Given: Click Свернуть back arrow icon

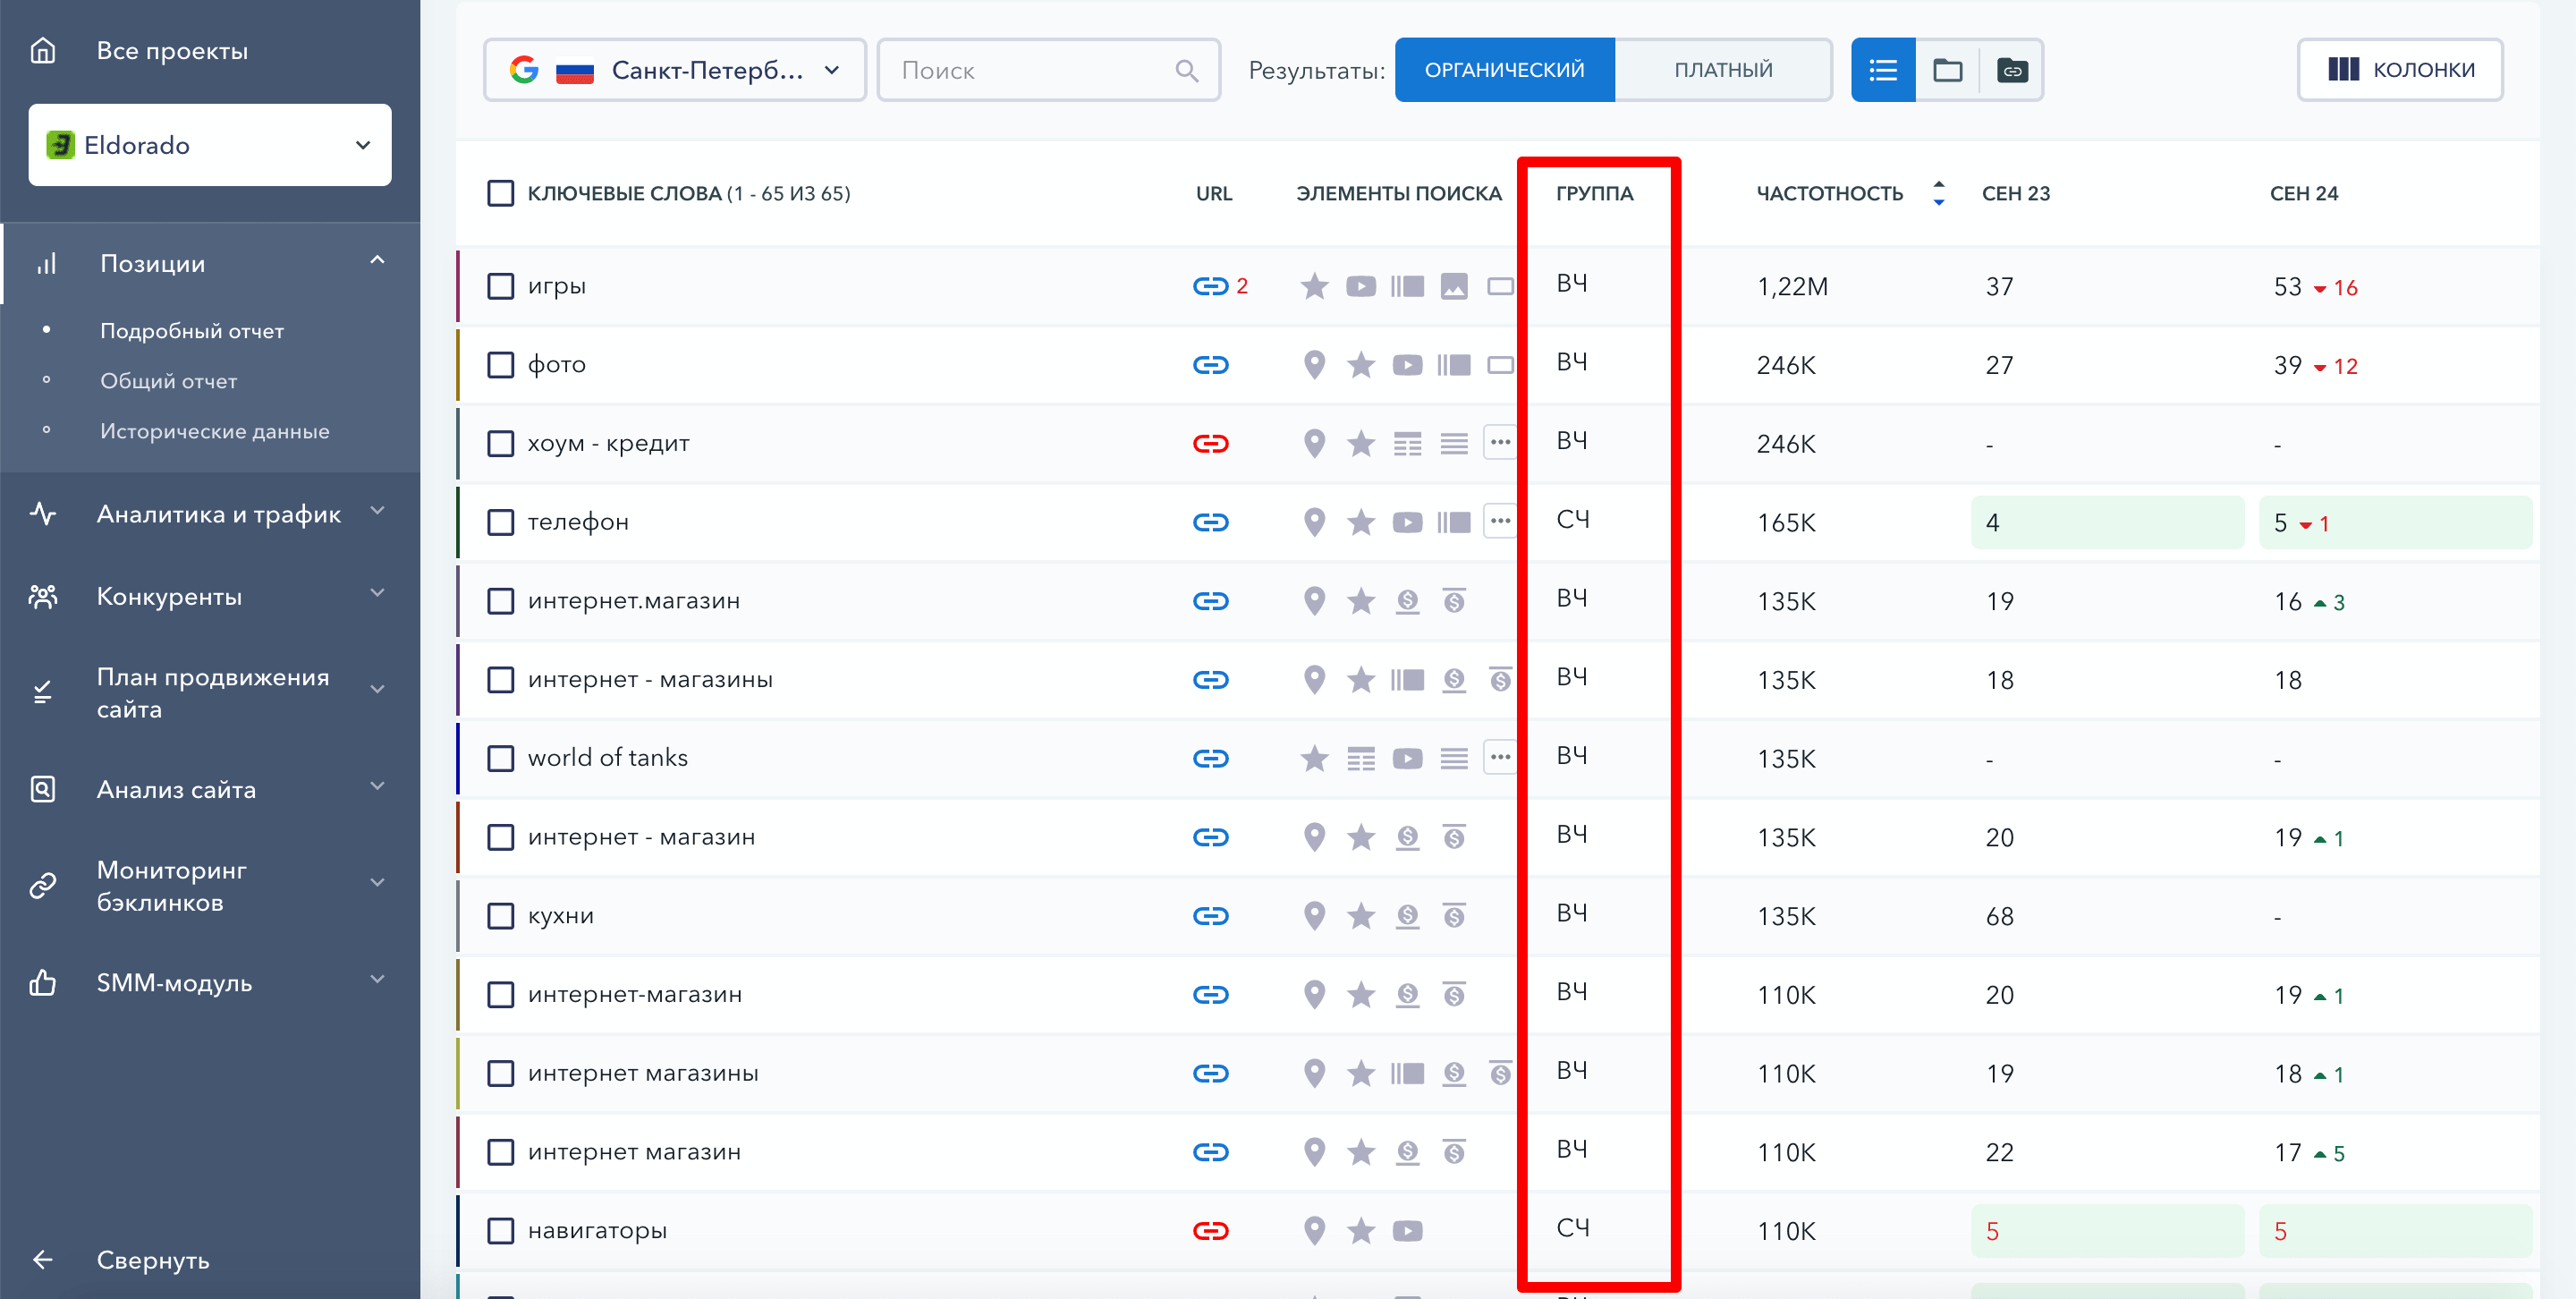Looking at the screenshot, I should click(43, 1260).
